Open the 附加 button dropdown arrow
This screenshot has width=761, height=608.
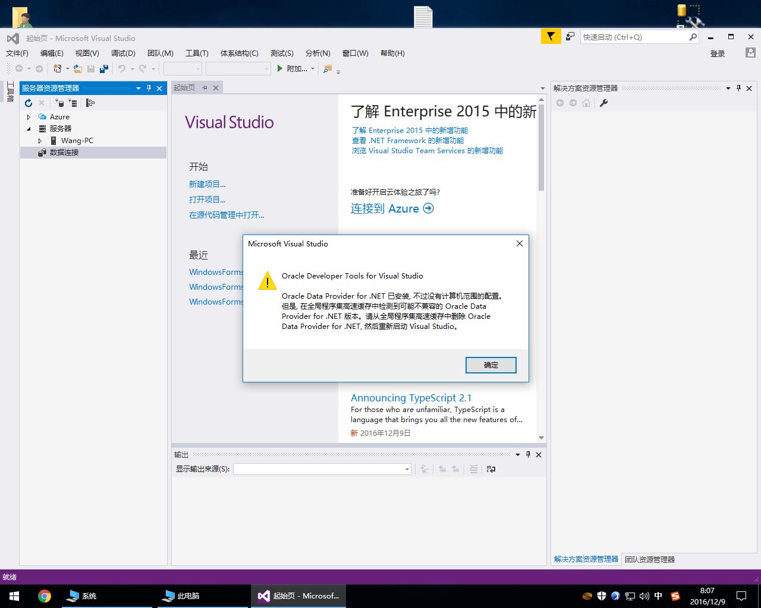(x=313, y=69)
